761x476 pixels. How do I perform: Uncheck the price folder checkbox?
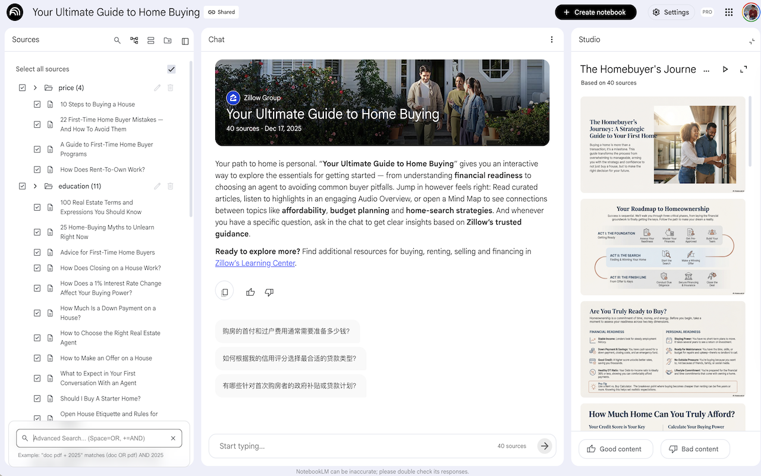(x=22, y=87)
